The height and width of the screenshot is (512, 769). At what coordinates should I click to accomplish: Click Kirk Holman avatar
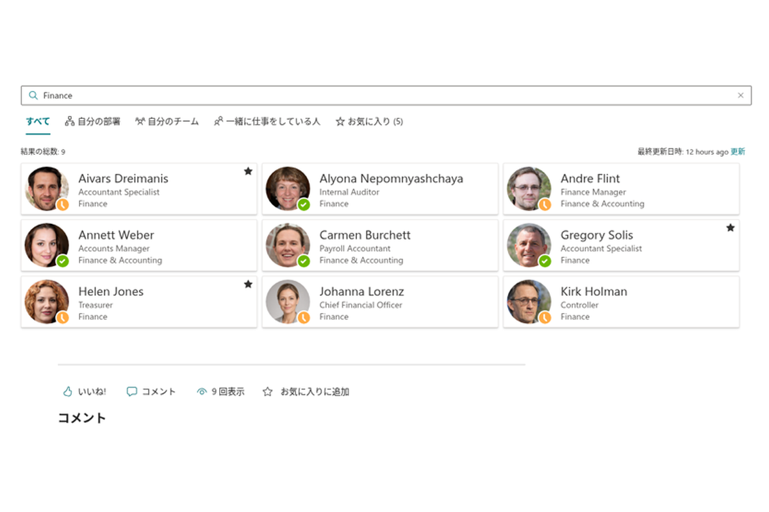529,301
